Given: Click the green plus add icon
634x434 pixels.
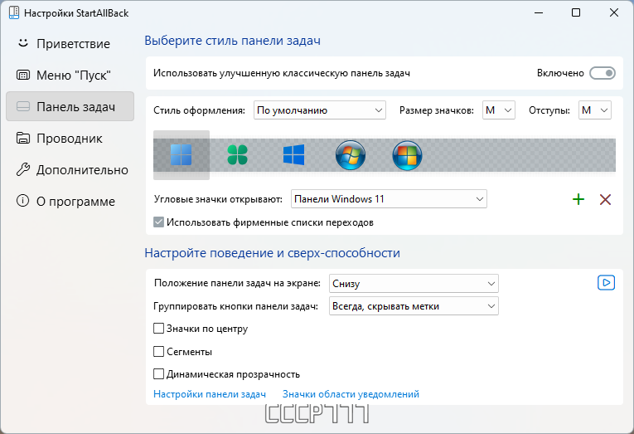Looking at the screenshot, I should [578, 199].
